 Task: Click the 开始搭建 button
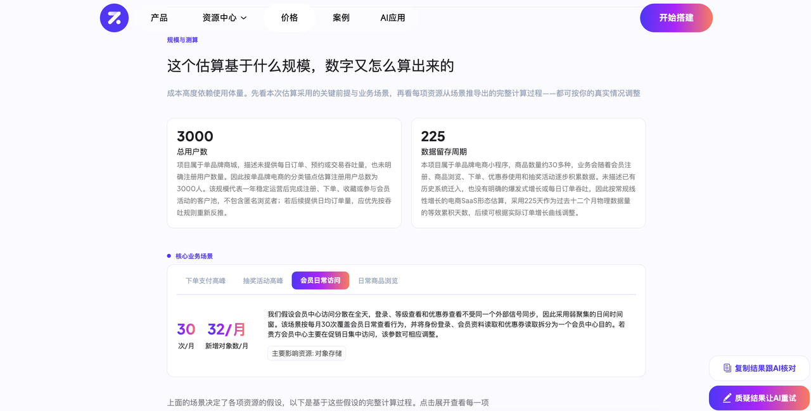click(x=676, y=18)
